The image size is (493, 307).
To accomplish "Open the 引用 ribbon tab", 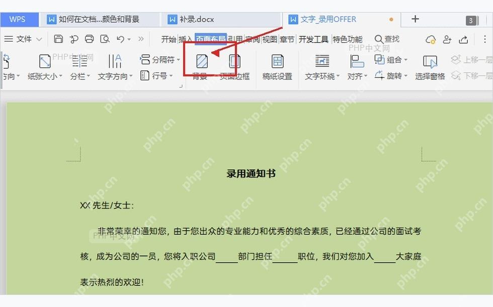I will (235, 39).
